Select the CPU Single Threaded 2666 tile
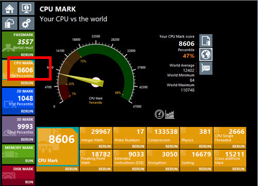Viewport: 258px width, 186px height. point(230,135)
